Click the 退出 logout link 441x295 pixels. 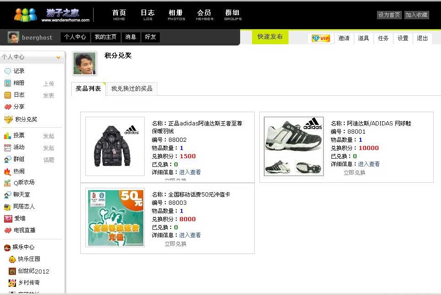[422, 38]
